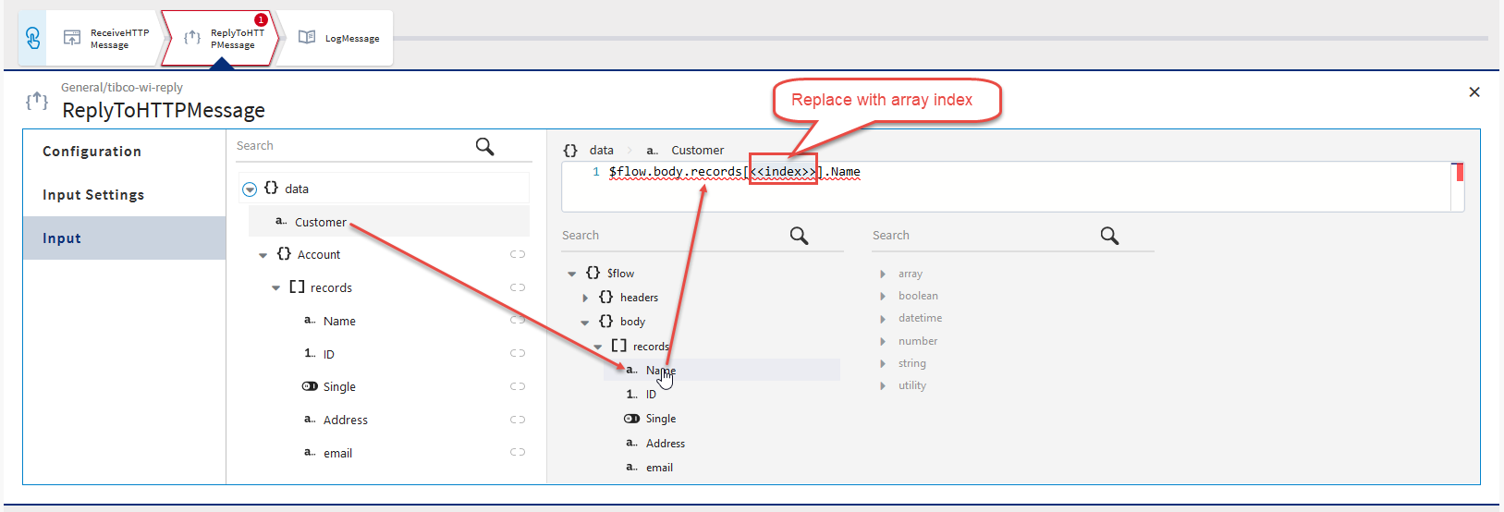The width and height of the screenshot is (1504, 512).
Task: Select Address under Account records
Action: pos(346,421)
